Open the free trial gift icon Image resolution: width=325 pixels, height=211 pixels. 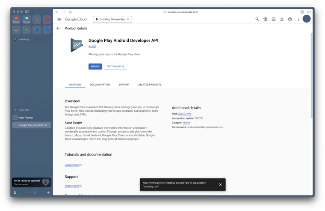(265, 19)
